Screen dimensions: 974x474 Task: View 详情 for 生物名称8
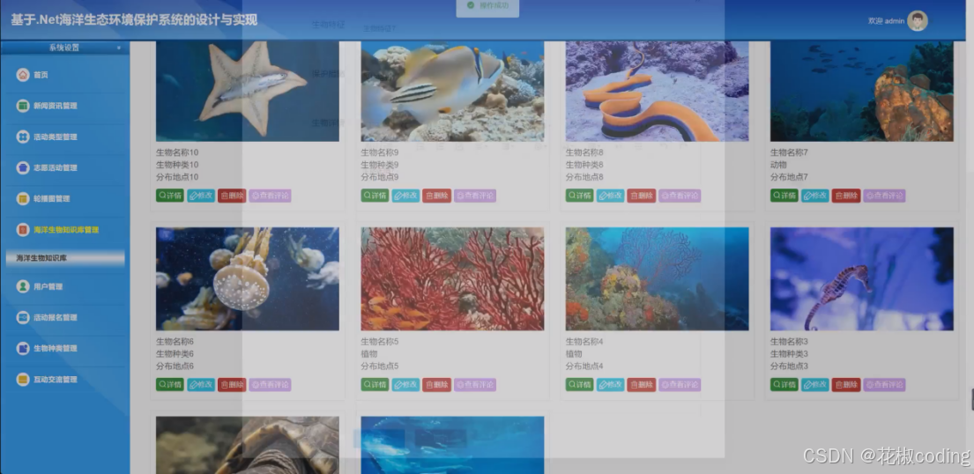tap(580, 196)
